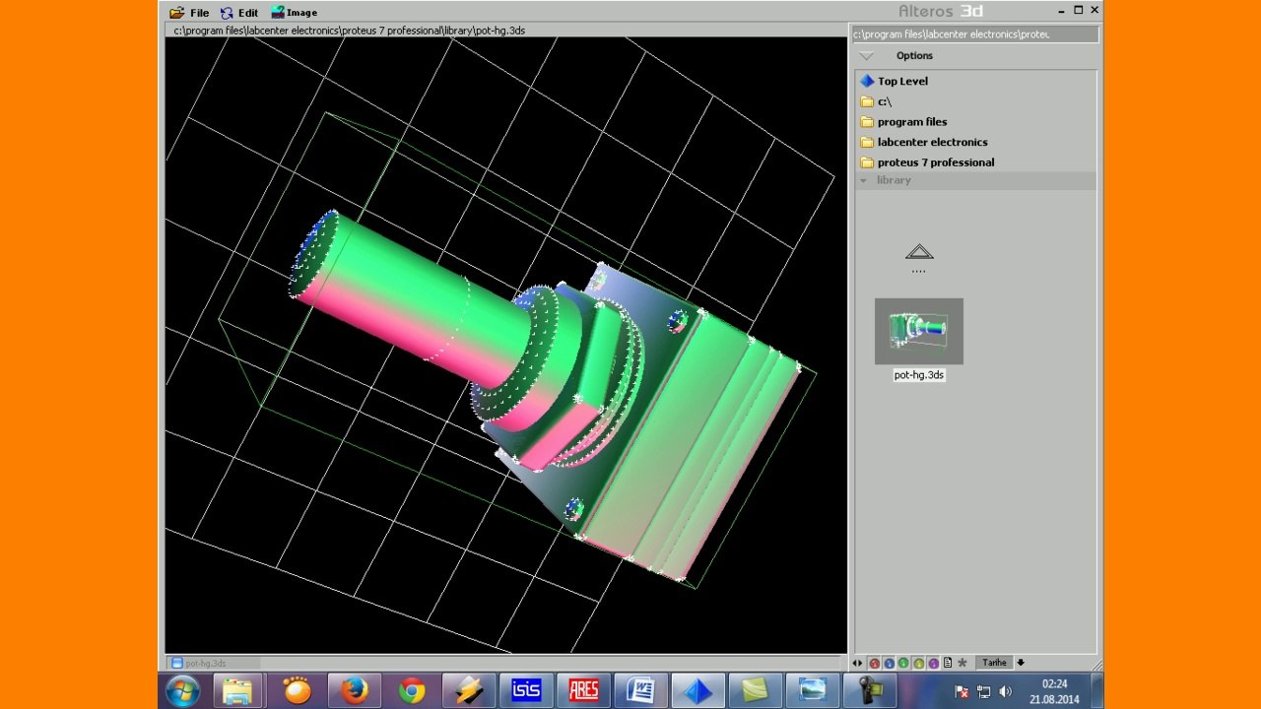1261x709 pixels.
Task: Go up one folder with triangle icon
Action: pos(919,253)
